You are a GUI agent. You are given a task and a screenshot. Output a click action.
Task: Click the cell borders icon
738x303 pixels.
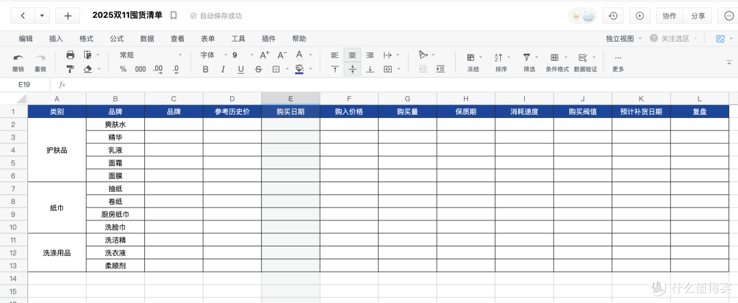pos(276,69)
